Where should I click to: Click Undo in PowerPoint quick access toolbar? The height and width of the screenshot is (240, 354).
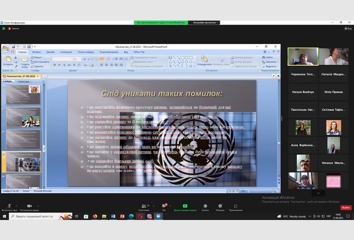pyautogui.click(x=18, y=47)
